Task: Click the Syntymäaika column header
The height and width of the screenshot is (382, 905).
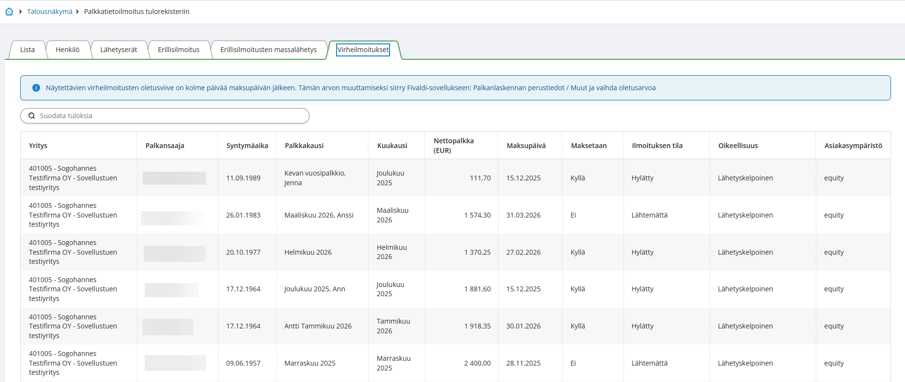Action: [247, 146]
